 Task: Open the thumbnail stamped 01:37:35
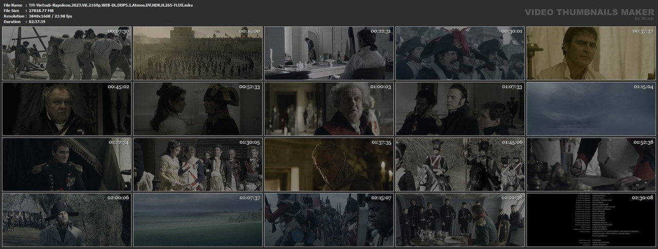[329, 164]
